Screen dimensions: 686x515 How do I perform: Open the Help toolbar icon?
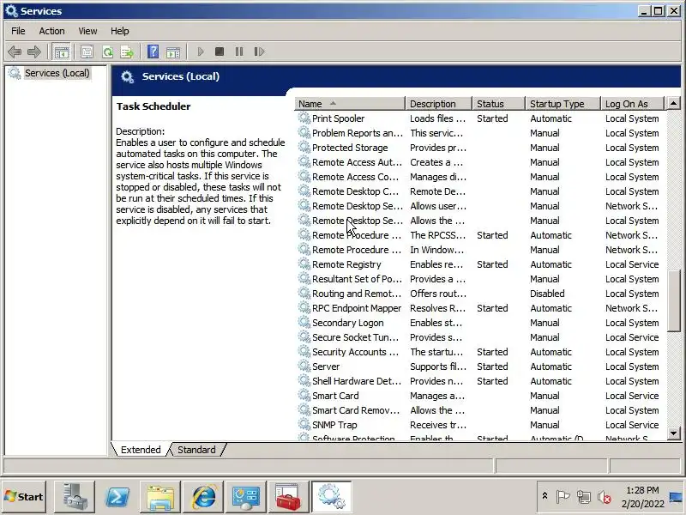click(x=153, y=51)
